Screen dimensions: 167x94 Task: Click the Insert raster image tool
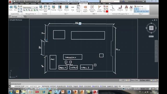click(x=11, y=8)
